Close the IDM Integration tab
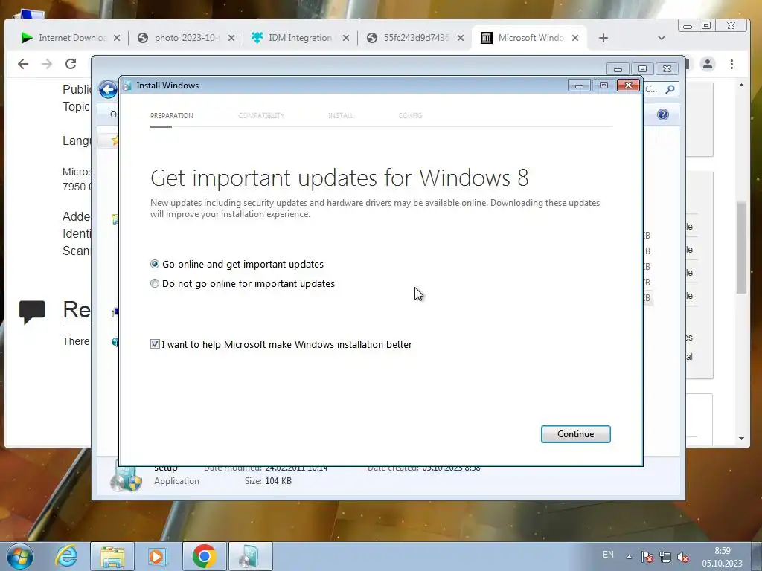The width and height of the screenshot is (762, 571). [x=346, y=38]
